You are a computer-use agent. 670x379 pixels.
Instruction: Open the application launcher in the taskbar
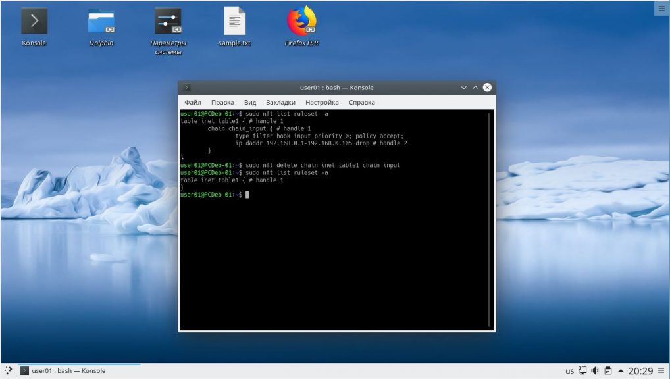(x=8, y=371)
